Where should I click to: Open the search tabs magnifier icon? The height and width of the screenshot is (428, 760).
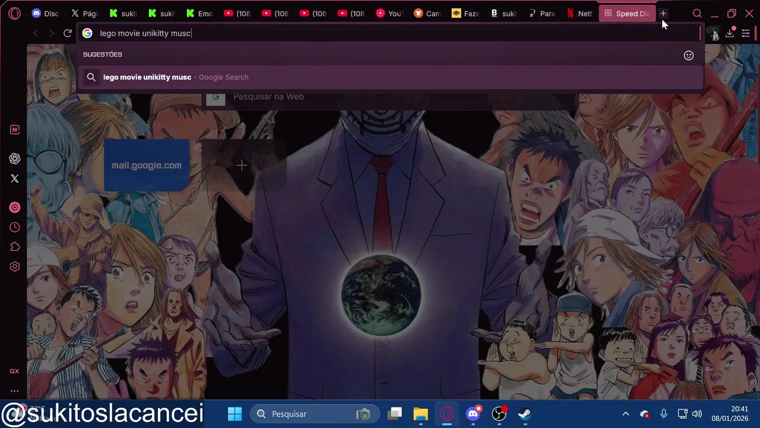[x=697, y=14]
